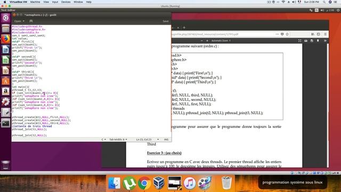Open Firefox Library icon
This screenshot has width=341, height=192.
313,34
